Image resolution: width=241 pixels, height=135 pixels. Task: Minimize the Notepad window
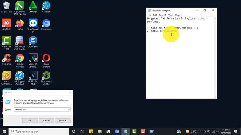197,10
